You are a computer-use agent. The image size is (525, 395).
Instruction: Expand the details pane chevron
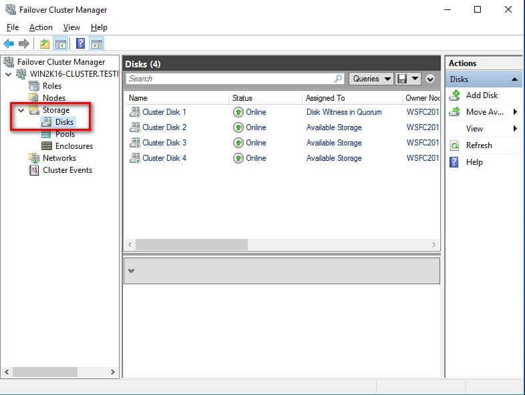tap(132, 271)
